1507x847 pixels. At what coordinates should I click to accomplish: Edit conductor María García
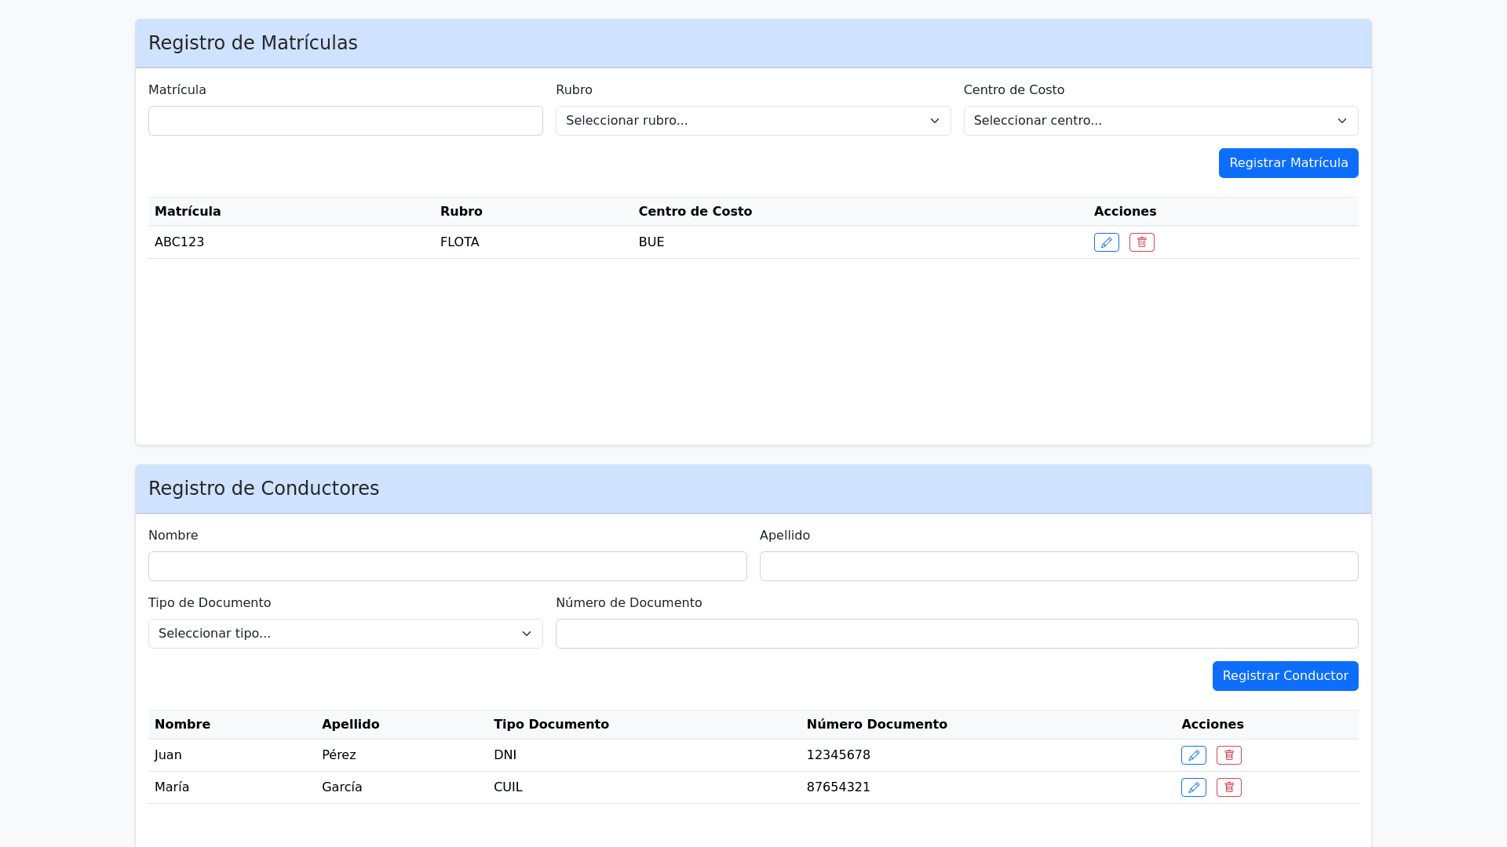pos(1193,787)
